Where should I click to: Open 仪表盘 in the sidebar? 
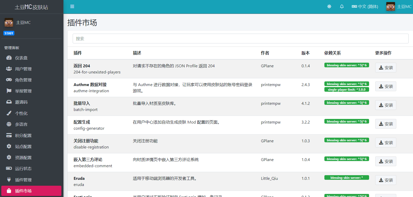31,58
